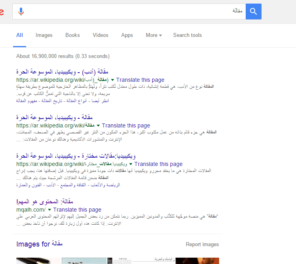Click the results count text About 16,900,000
Image resolution: width=296 pixels, height=264 pixels.
[63, 56]
